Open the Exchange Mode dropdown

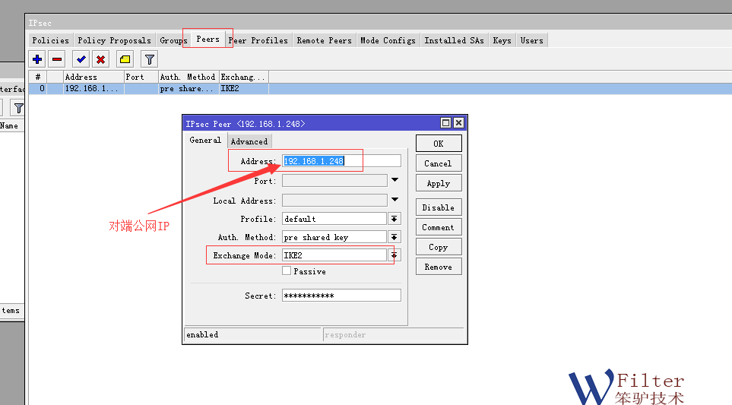point(394,255)
